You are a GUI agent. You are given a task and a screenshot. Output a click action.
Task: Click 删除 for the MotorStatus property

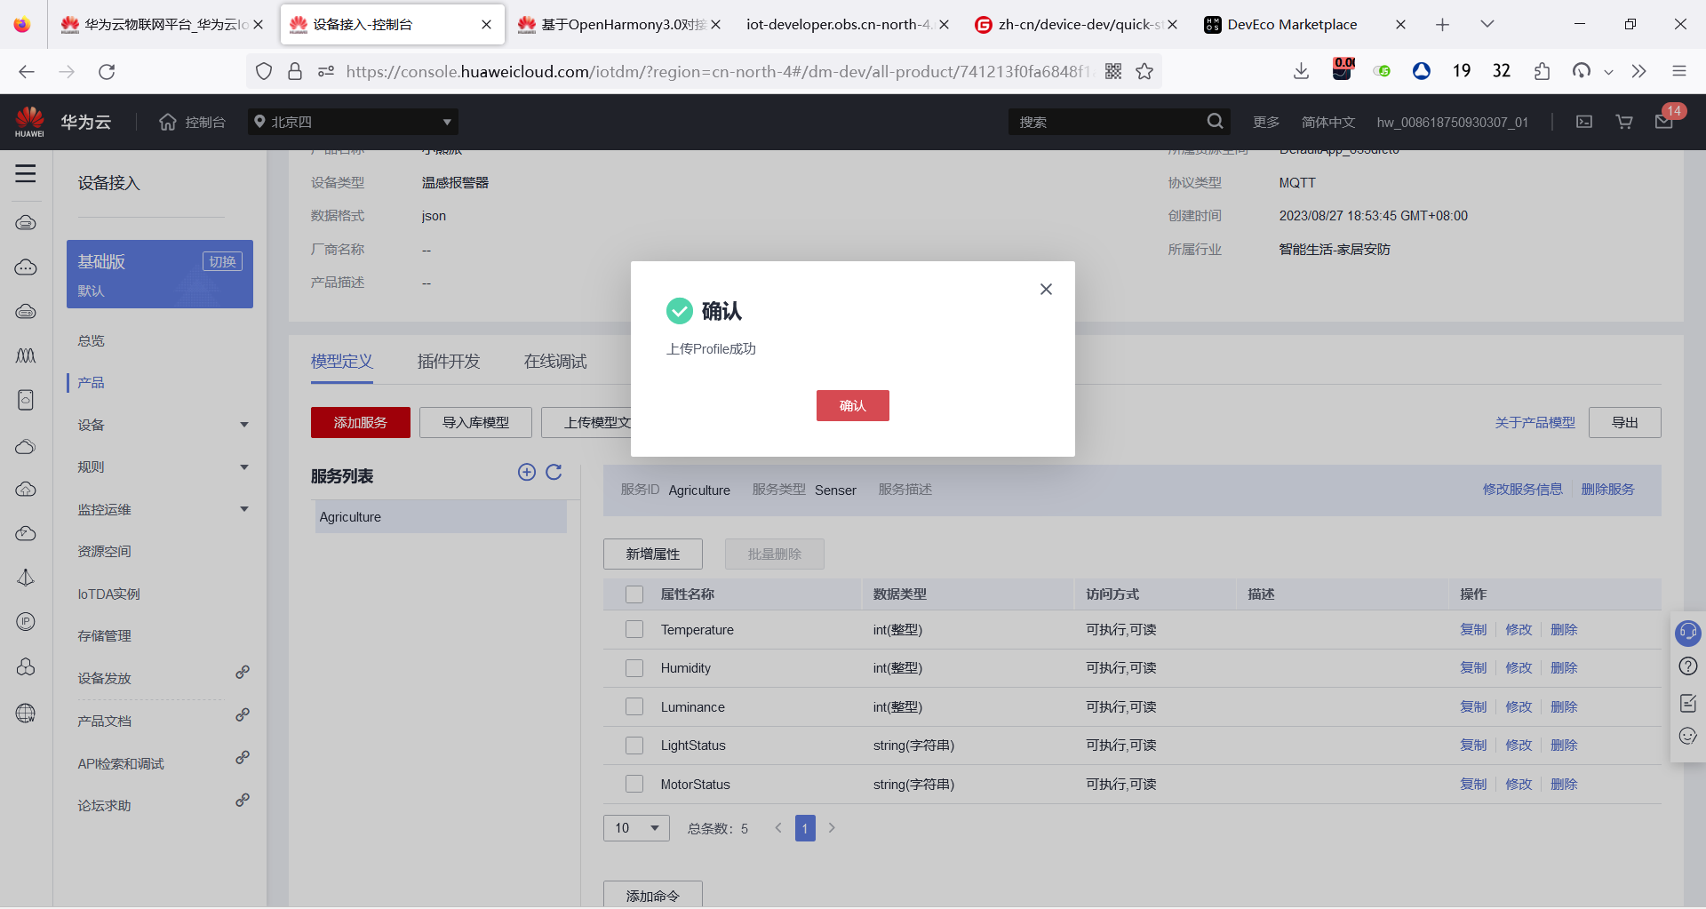pos(1564,784)
